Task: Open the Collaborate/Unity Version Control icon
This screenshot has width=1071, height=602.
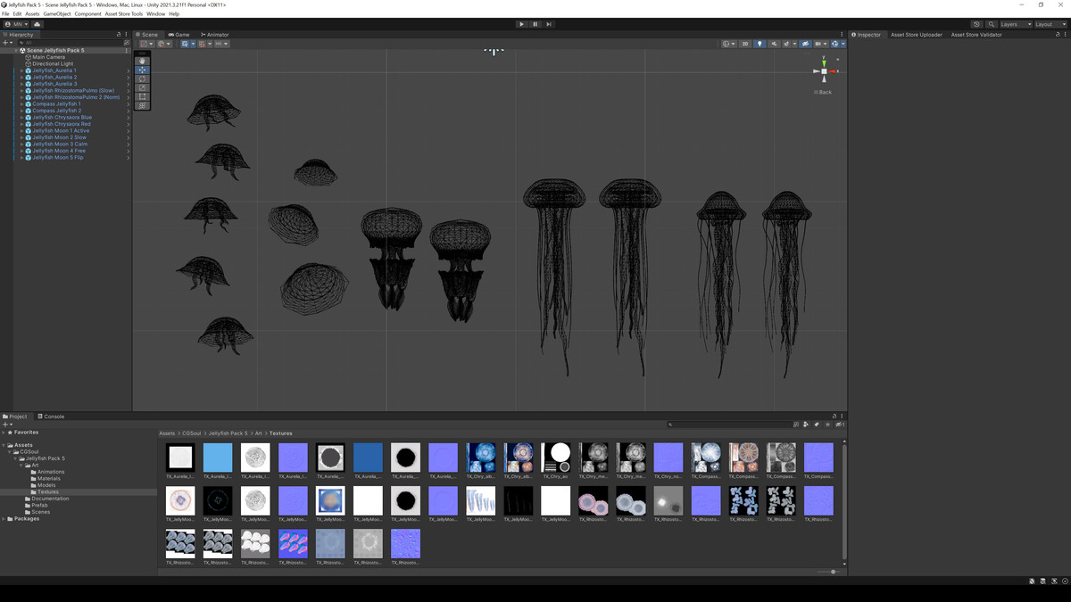Action: (976, 24)
